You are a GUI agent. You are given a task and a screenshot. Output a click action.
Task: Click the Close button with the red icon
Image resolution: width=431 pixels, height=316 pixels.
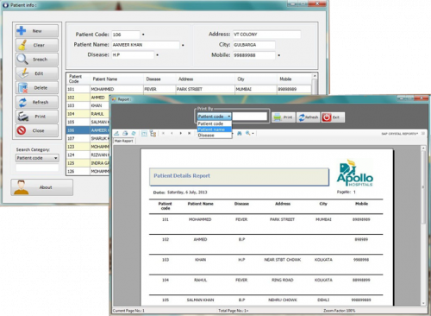tap(37, 130)
